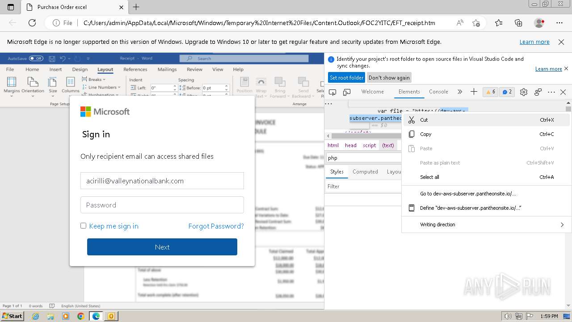Open a new tab with plus icon

pos(136,7)
